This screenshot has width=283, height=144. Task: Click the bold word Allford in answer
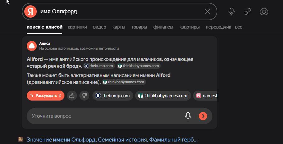coord(35,59)
